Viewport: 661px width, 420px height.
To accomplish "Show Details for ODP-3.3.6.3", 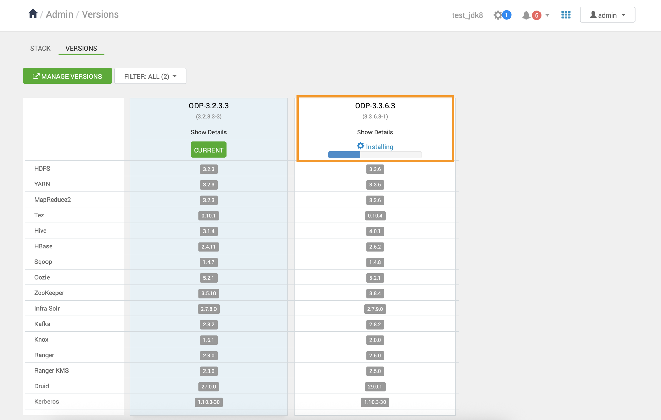I will pos(375,132).
